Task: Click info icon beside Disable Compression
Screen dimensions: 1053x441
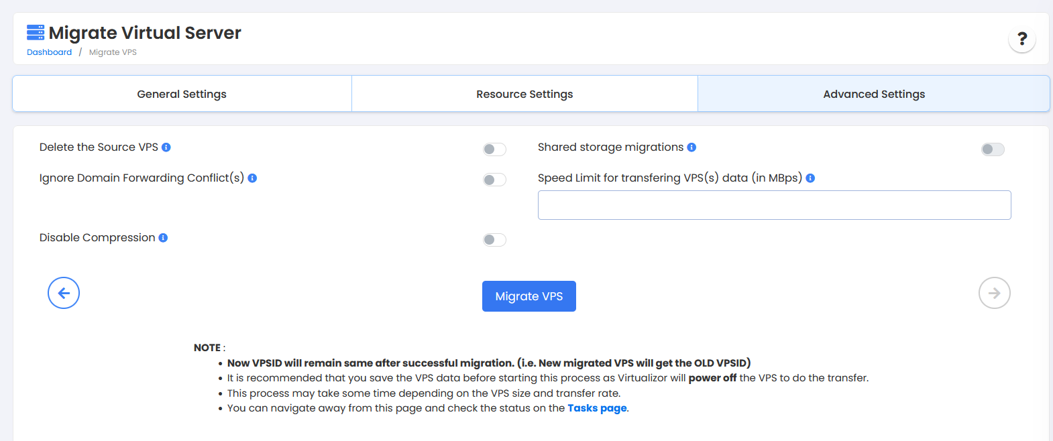Action: (x=163, y=238)
